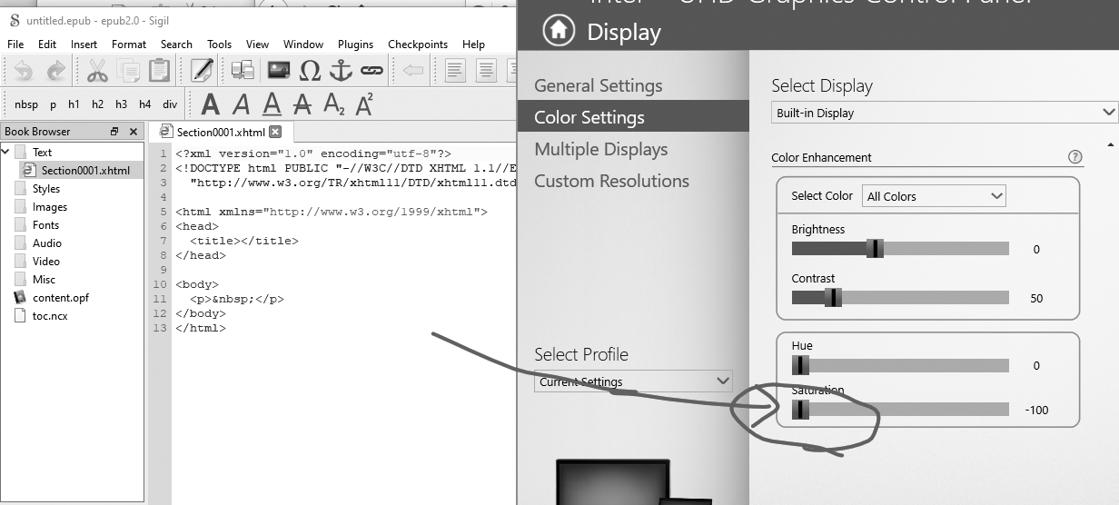Close the Book Browser panel
Screen dimensions: 1119x505
134,132
